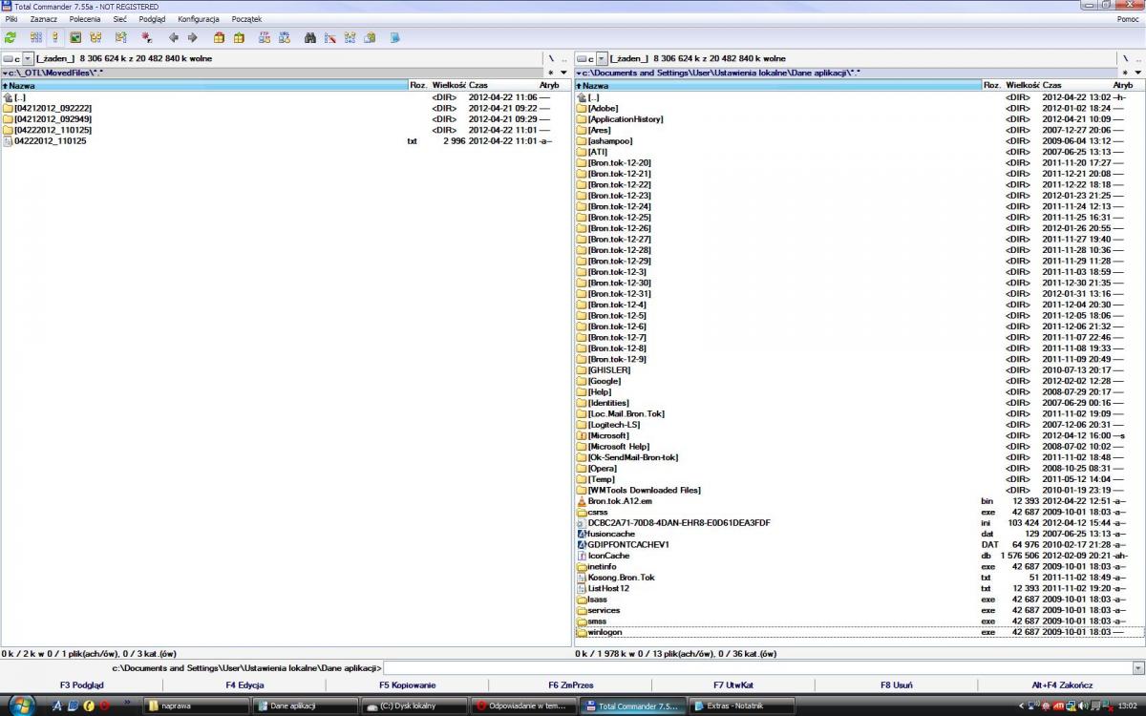Click the F8 Usuń button
Viewport: 1146px width, 716px height.
[x=897, y=684]
